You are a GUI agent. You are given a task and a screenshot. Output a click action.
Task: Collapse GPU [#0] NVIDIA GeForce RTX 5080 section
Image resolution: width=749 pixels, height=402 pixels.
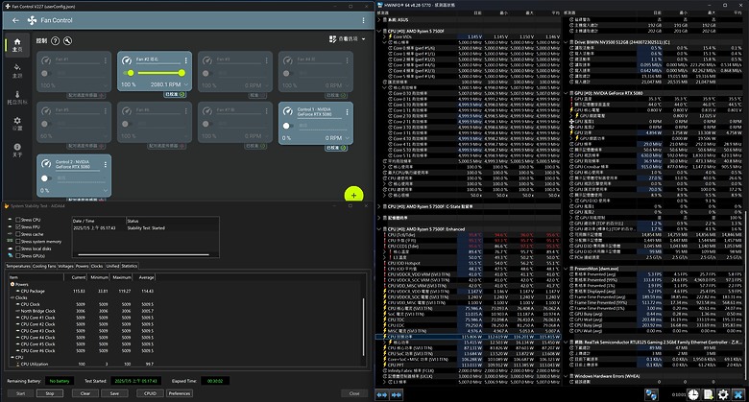click(566, 93)
